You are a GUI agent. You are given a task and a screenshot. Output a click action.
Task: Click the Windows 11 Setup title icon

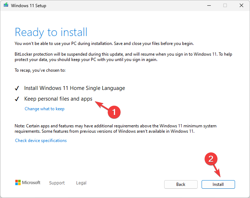pyautogui.click(x=6, y=5)
